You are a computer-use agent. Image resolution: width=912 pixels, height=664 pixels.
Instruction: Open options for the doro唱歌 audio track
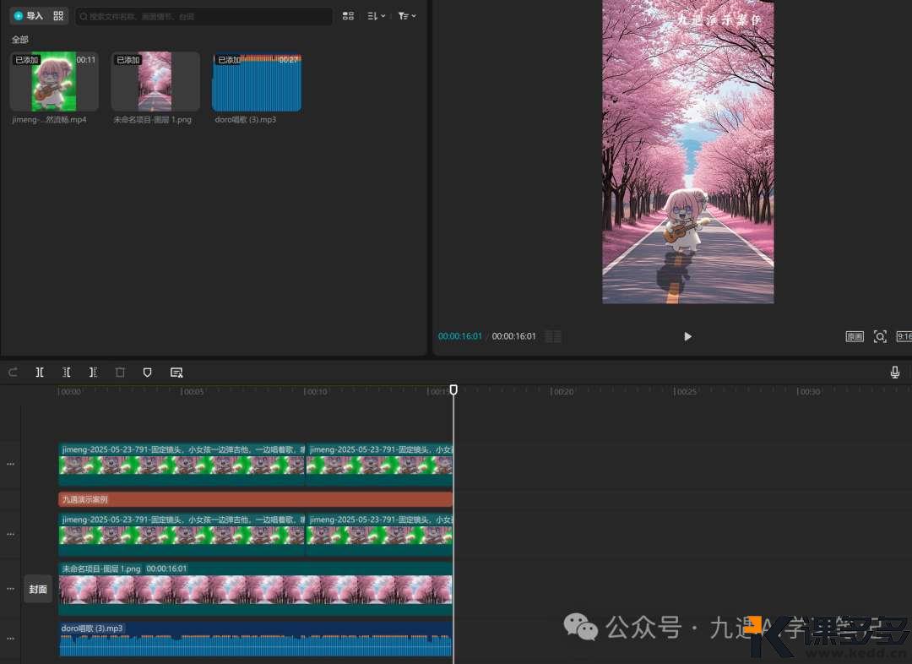point(10,639)
